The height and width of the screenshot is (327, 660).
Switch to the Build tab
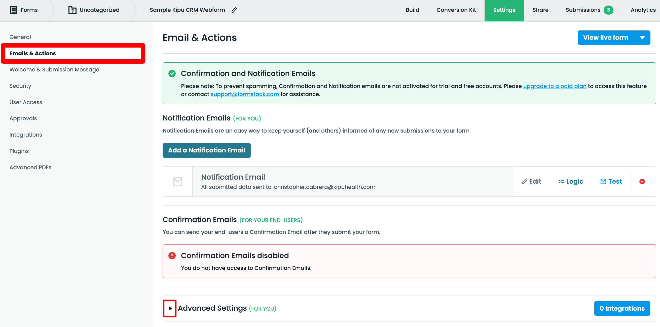(x=412, y=10)
